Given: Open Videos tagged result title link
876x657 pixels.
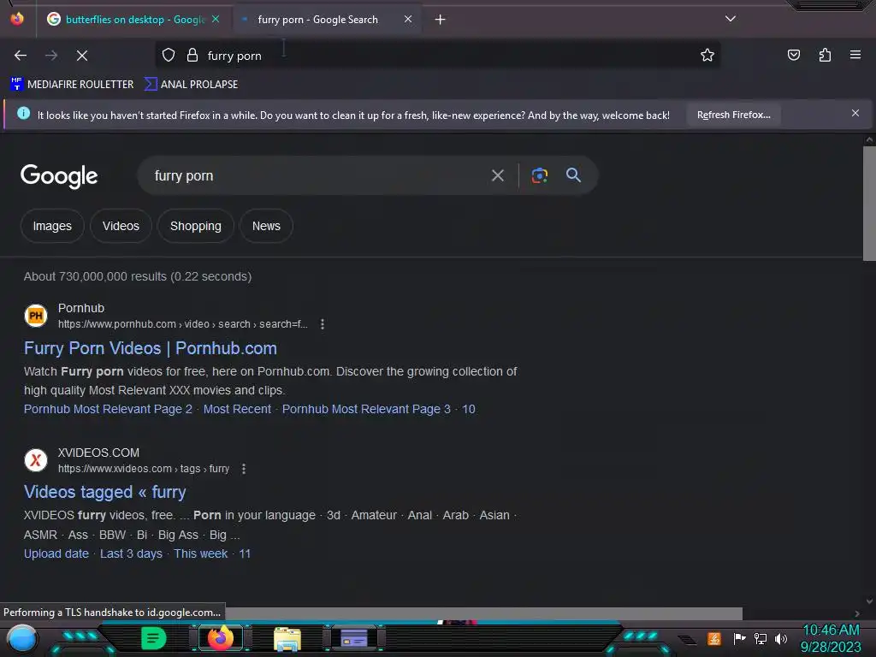Looking at the screenshot, I should click(104, 492).
